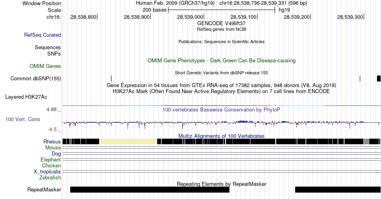The width and height of the screenshot is (381, 199).
Task: Click the OMIM Gene Phenotypes title
Action: [x=221, y=60]
